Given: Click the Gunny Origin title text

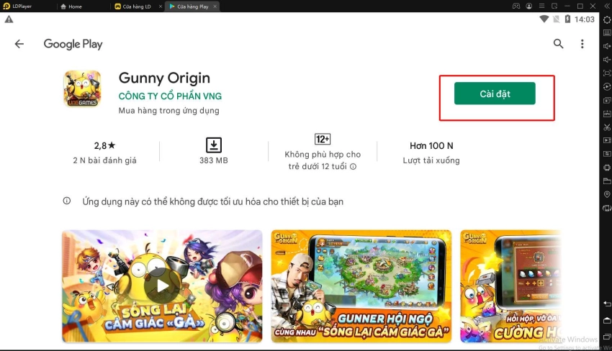Looking at the screenshot, I should point(164,78).
